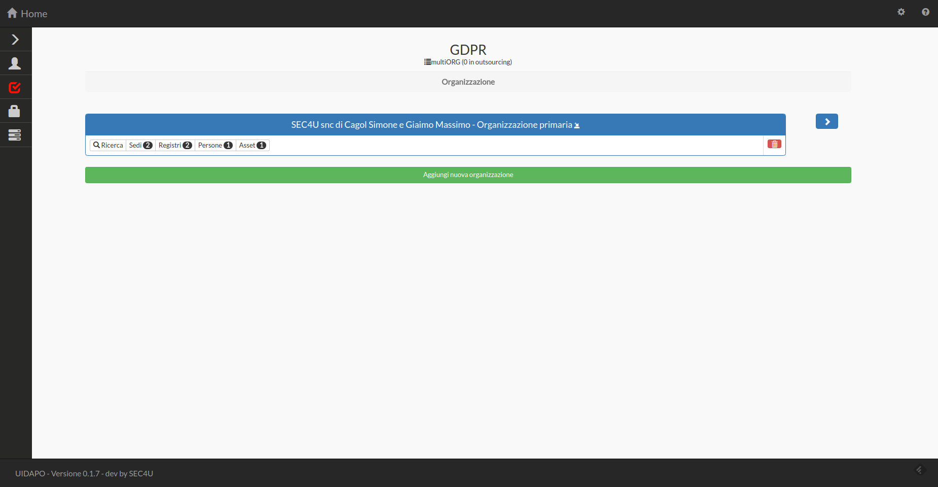Open settings via the gear icon
The width and height of the screenshot is (938, 487).
901,12
